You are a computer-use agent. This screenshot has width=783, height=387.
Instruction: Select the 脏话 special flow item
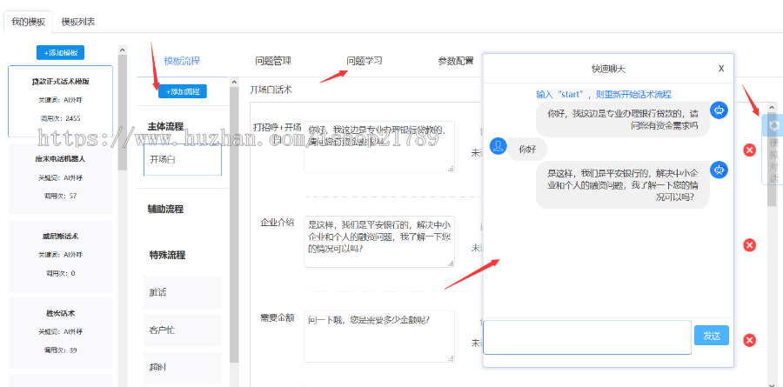point(183,292)
